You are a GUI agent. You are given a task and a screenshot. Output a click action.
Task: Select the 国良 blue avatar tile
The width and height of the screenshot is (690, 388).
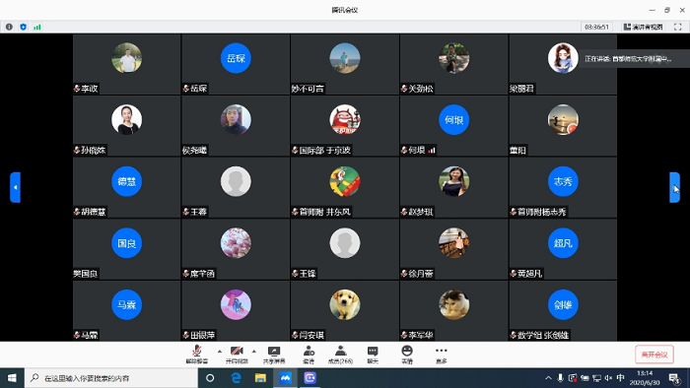tap(127, 243)
